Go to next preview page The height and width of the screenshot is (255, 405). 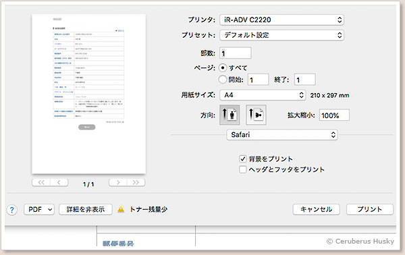pos(118,182)
